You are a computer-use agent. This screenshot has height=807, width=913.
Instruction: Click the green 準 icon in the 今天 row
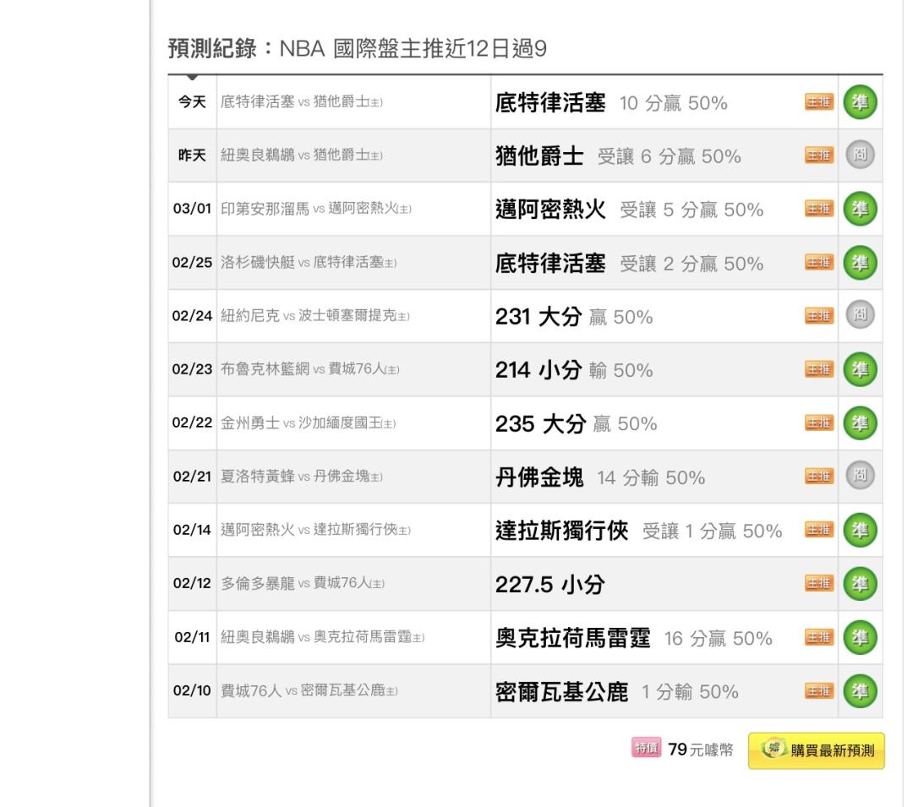coord(860,102)
